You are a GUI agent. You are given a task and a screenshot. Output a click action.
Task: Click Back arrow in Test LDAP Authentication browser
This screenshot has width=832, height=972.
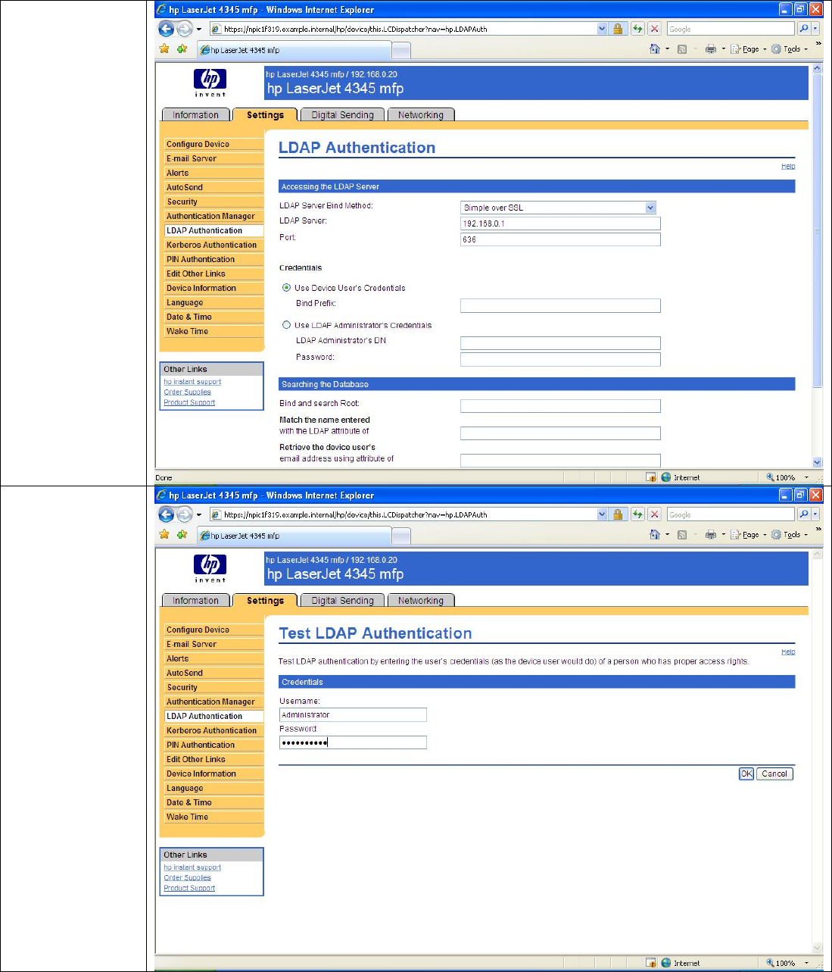tap(167, 514)
